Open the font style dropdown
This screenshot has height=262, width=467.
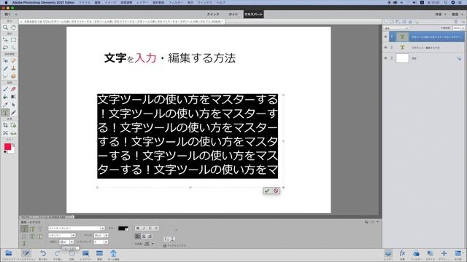74,235
